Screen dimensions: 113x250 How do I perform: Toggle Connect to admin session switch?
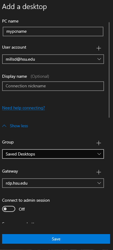tap(9, 209)
